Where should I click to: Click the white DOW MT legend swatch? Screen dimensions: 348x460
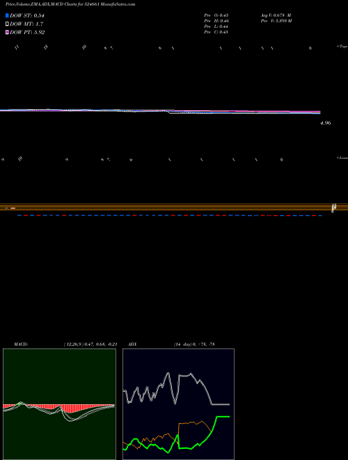7,24
